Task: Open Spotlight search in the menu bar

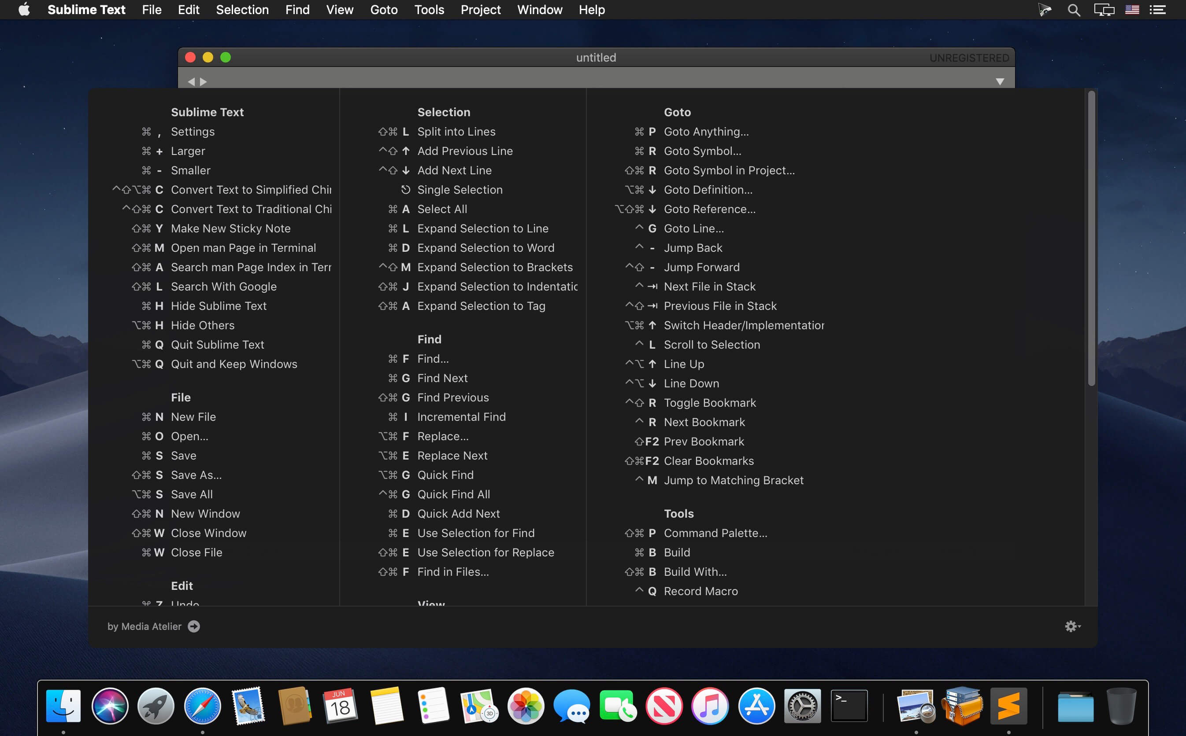Action: pyautogui.click(x=1074, y=10)
